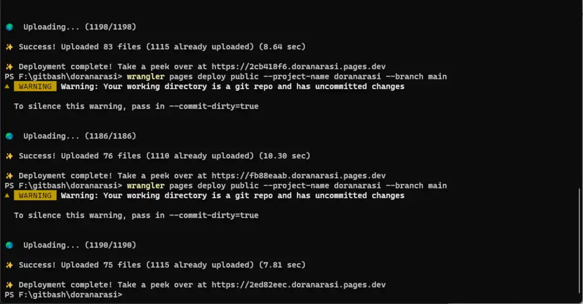Viewport: 583px width, 304px height.
Task: Open the 2cb418f6.doranarasi.pages.dev link
Action: click(x=298, y=67)
